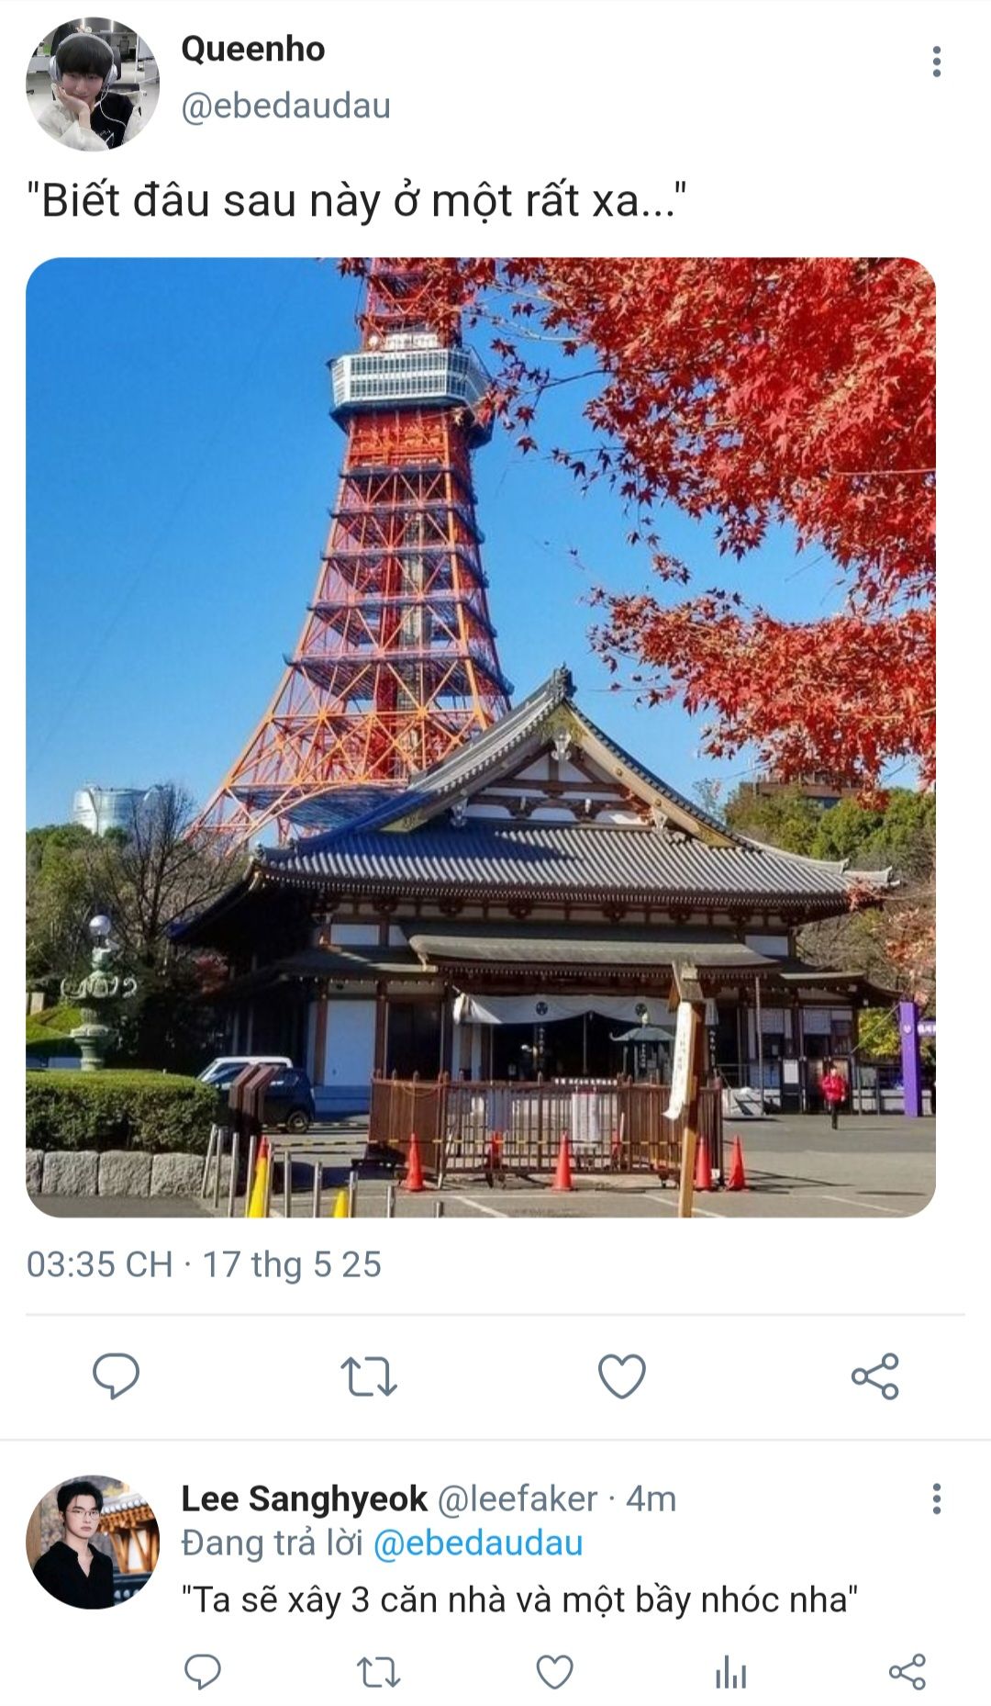The width and height of the screenshot is (991, 1706).
Task: Open the reply text about 3 căn nhà
Action: pyautogui.click(x=519, y=1599)
